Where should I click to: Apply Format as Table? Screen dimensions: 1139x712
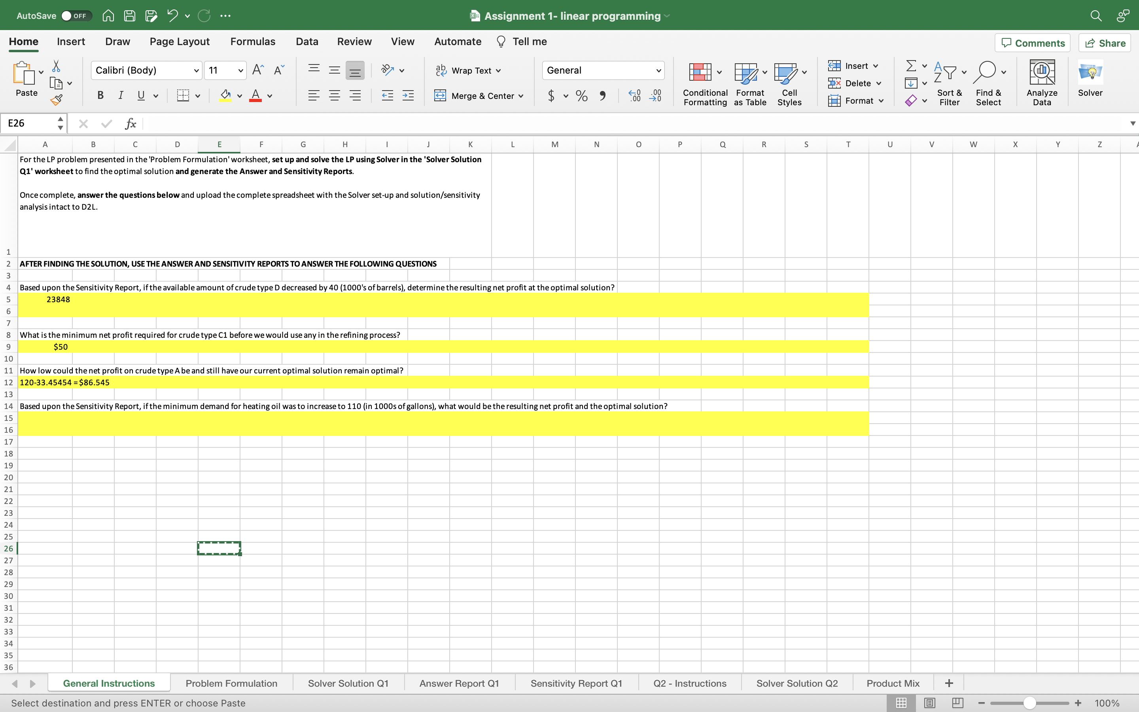749,84
